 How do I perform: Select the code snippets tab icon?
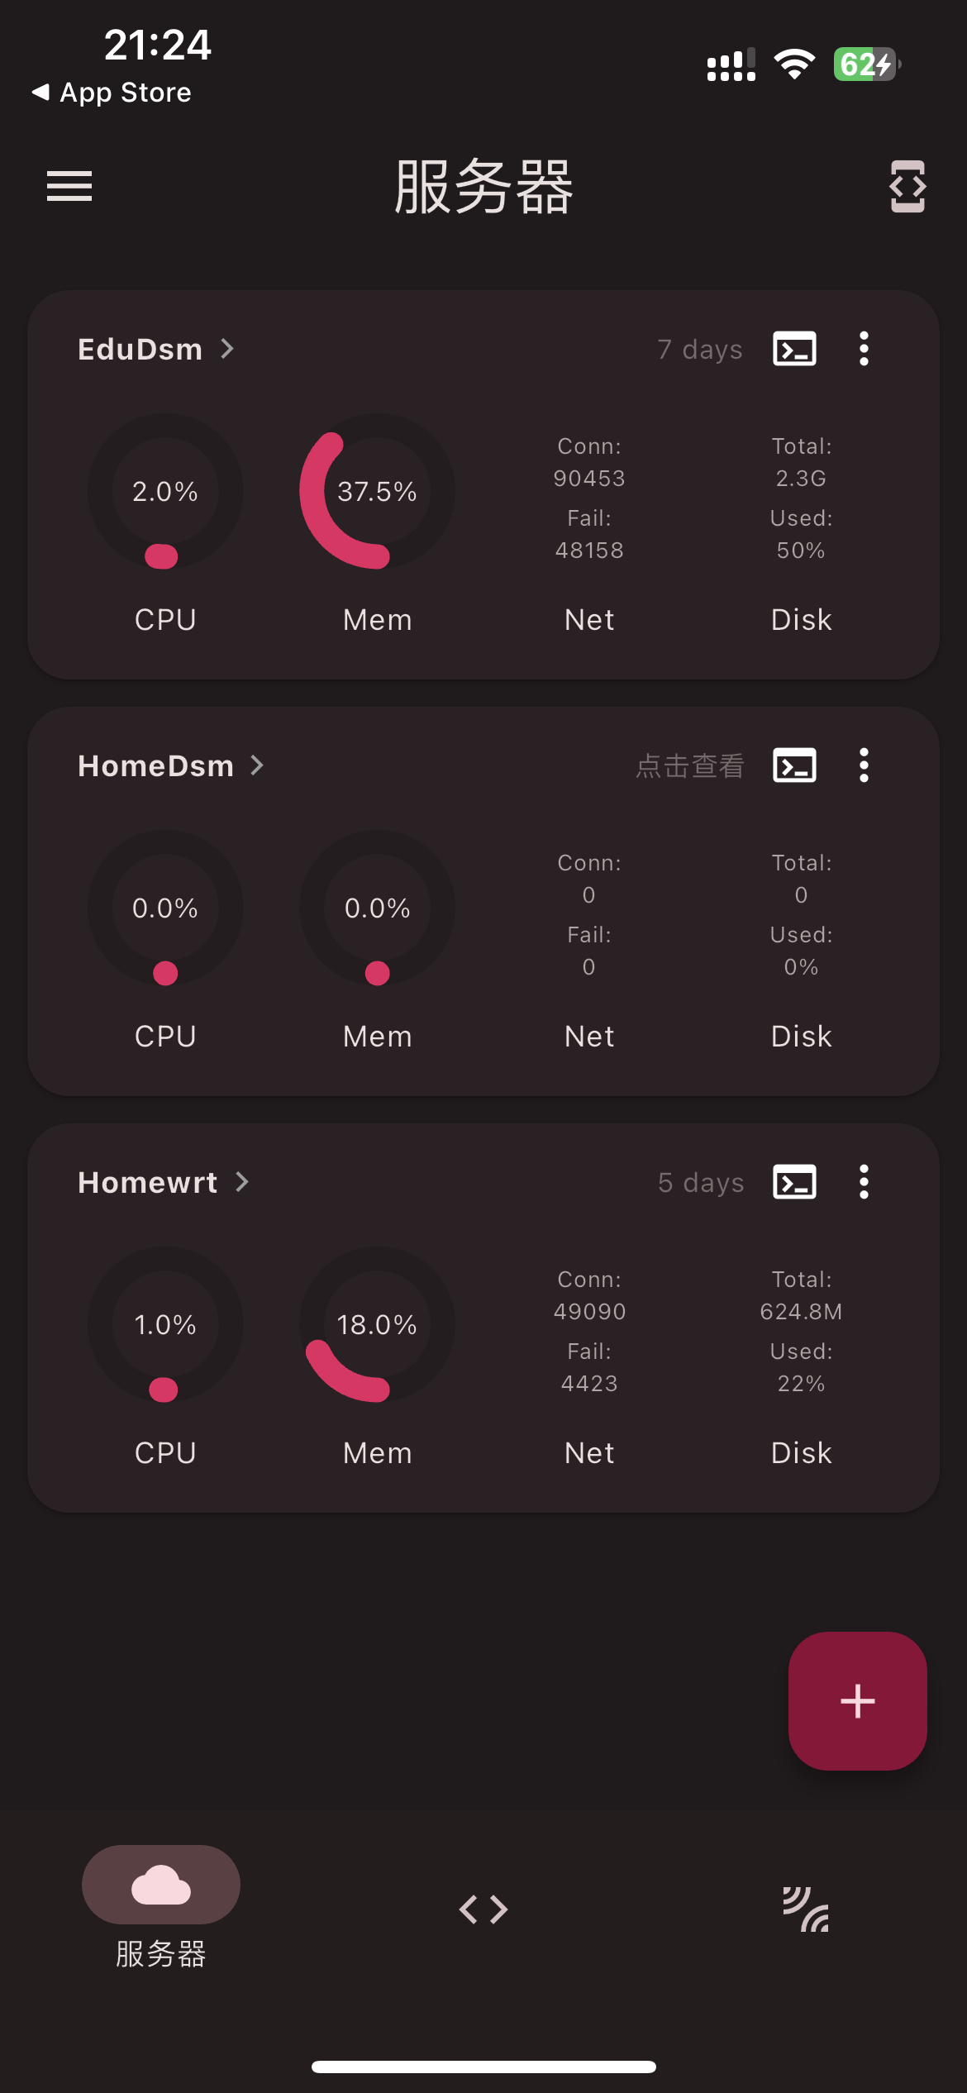pyautogui.click(x=483, y=1908)
